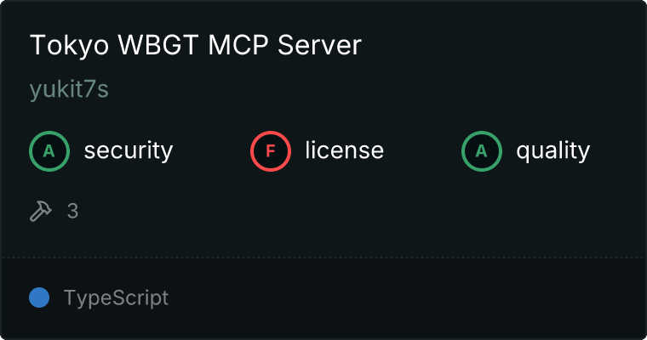Click the green A security grade badge
The height and width of the screenshot is (340, 647).
click(x=49, y=151)
